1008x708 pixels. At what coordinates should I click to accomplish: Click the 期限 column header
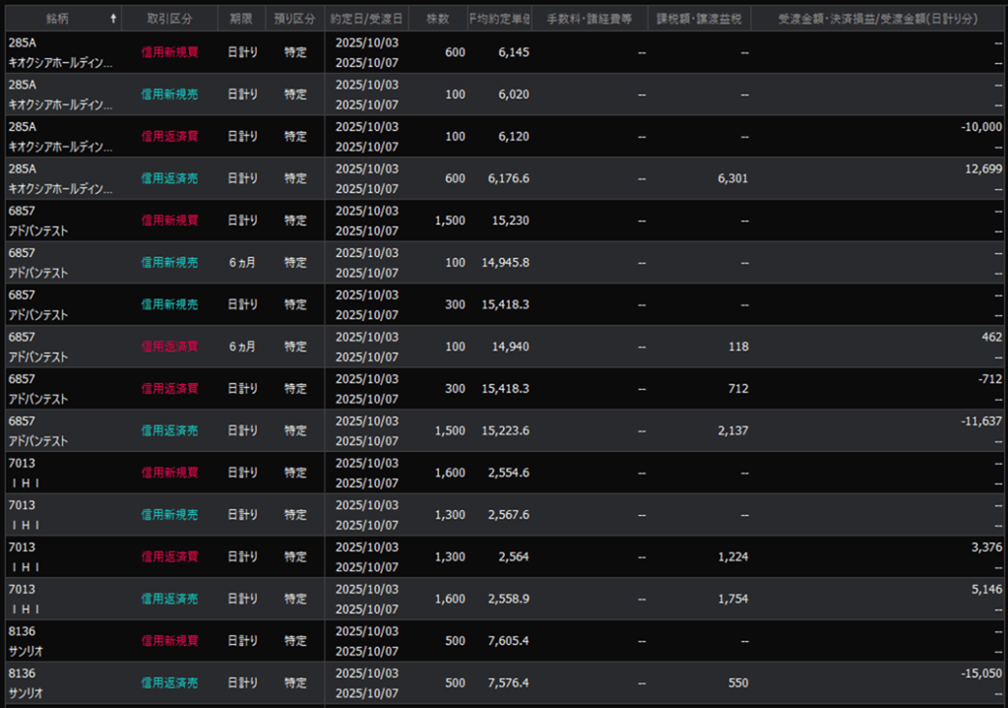(x=241, y=19)
